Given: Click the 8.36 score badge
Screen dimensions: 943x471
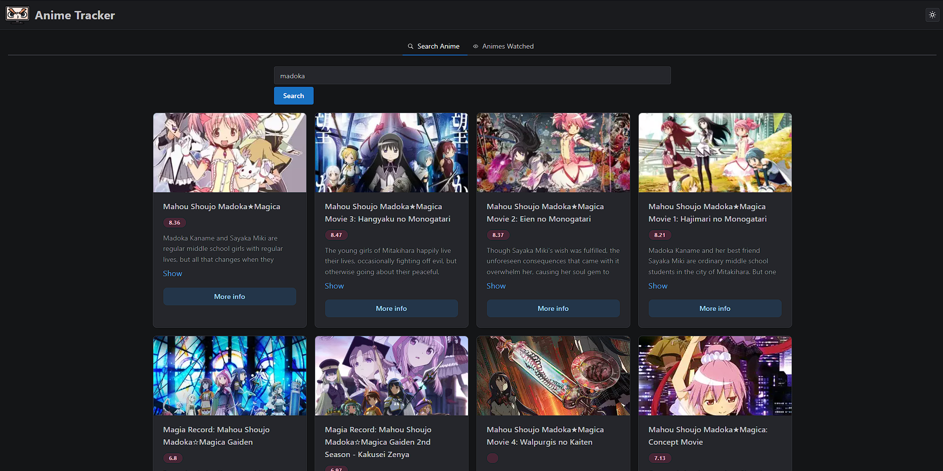Looking at the screenshot, I should coord(175,223).
